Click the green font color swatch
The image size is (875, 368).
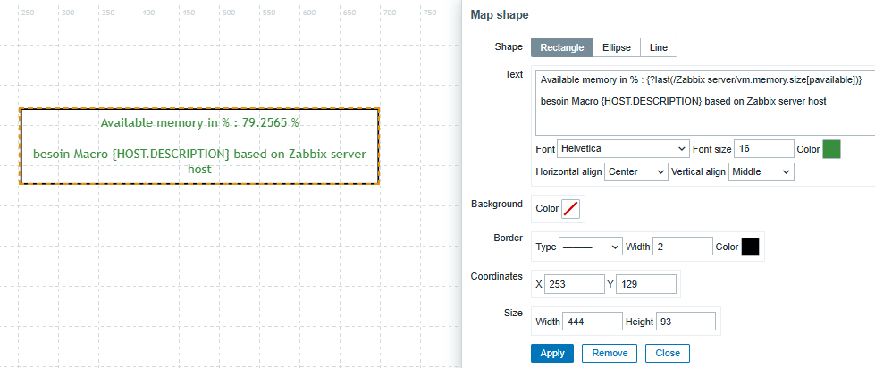[831, 148]
